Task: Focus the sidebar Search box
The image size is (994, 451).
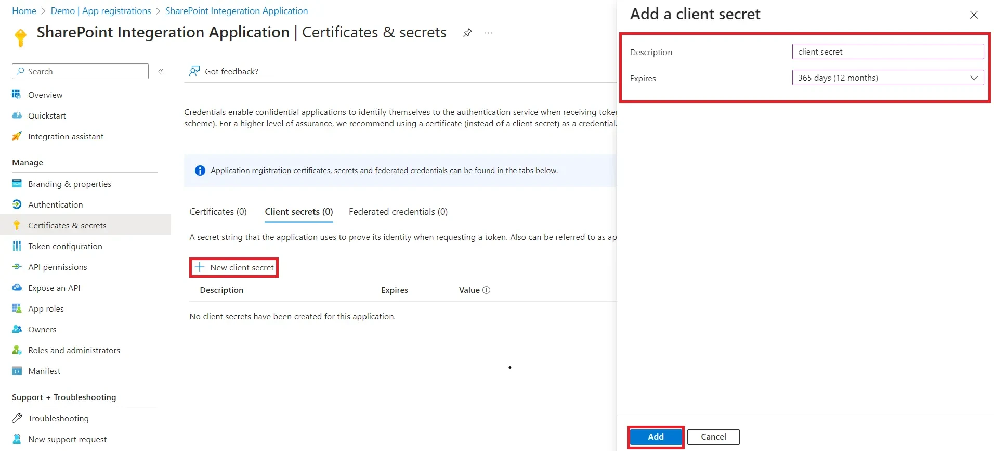Action: pyautogui.click(x=81, y=71)
